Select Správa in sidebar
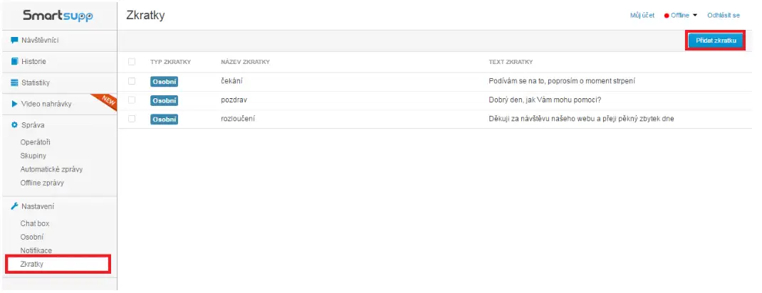The image size is (762, 293). tap(33, 124)
